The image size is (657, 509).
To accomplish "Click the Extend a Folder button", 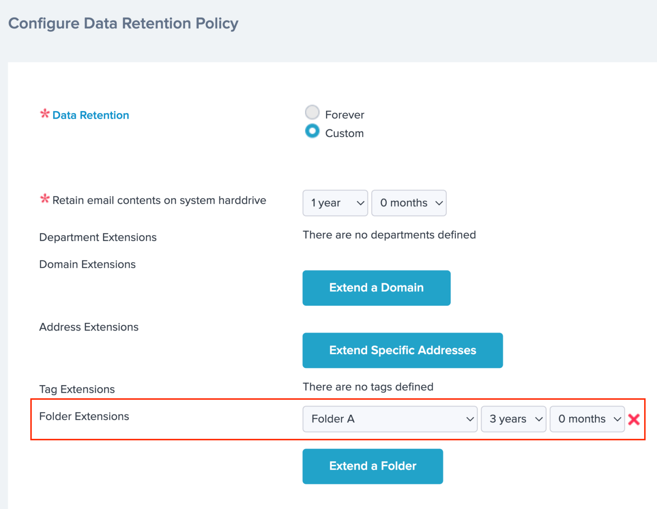I will pos(373,466).
